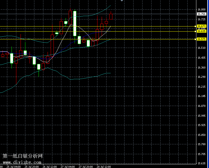Screen dimensions: 209x168
Task: Click the 第一纸白银分析网 watermark text
Action: (x=23, y=156)
